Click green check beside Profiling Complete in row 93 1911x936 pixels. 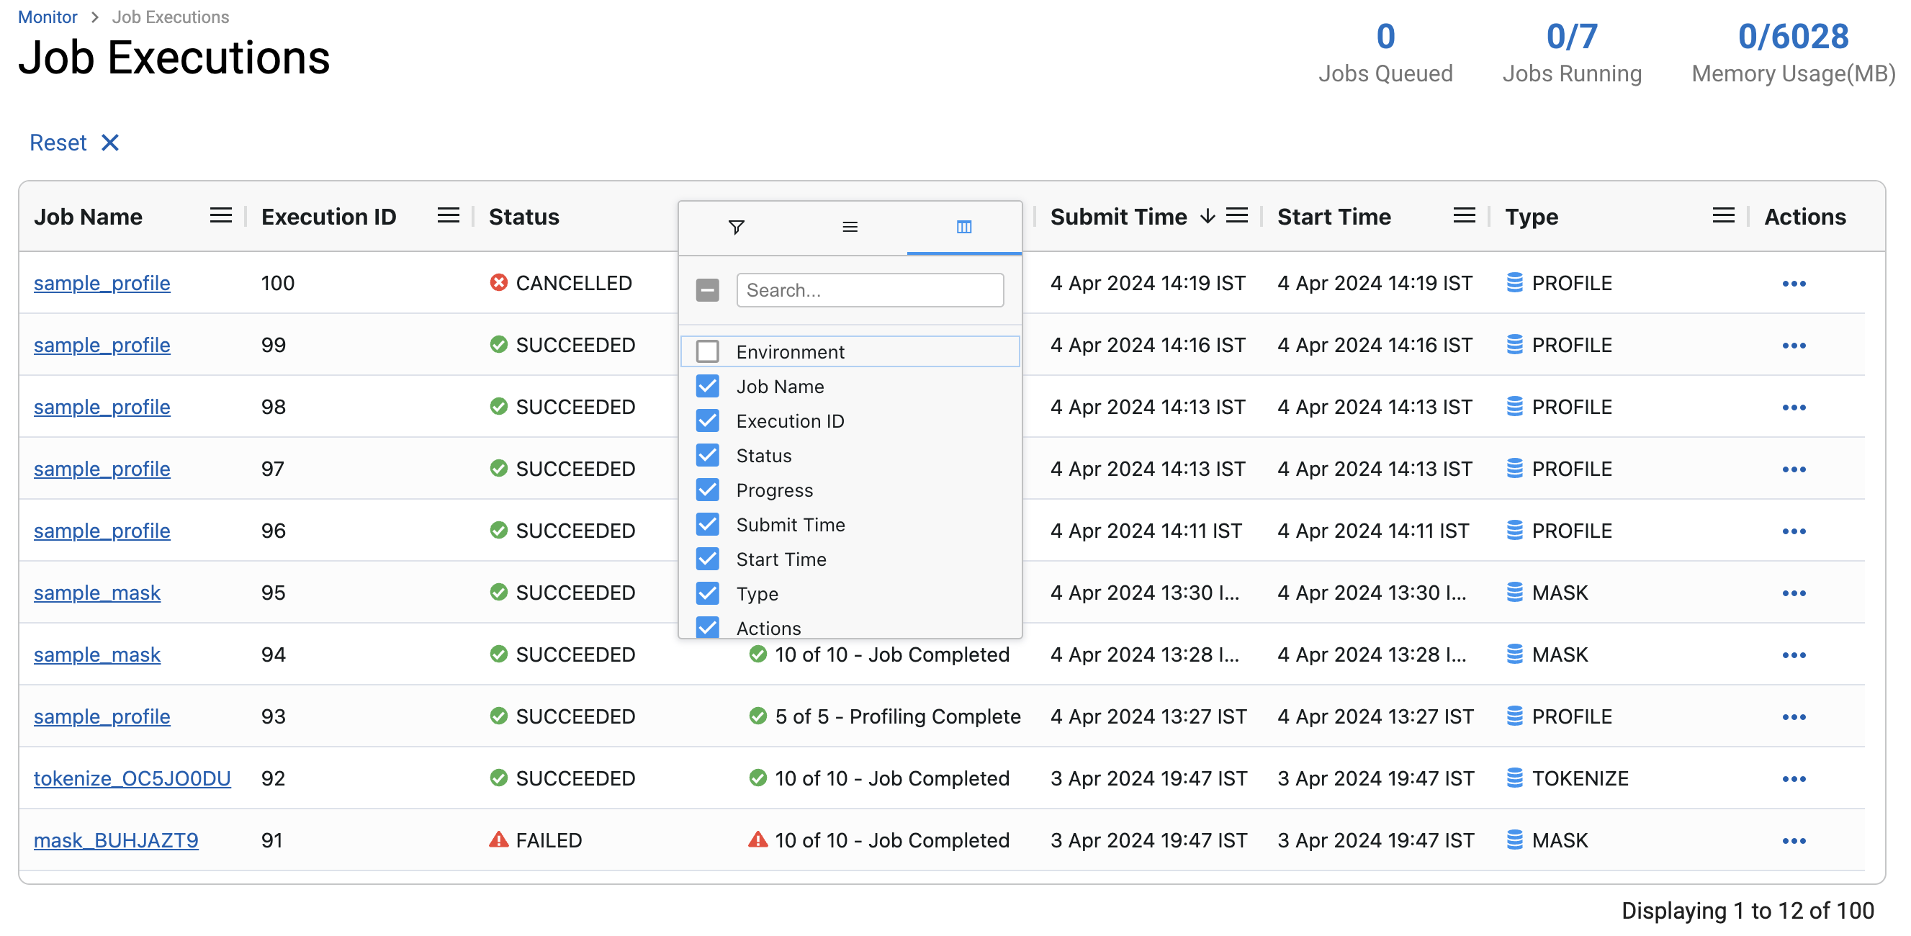point(757,716)
